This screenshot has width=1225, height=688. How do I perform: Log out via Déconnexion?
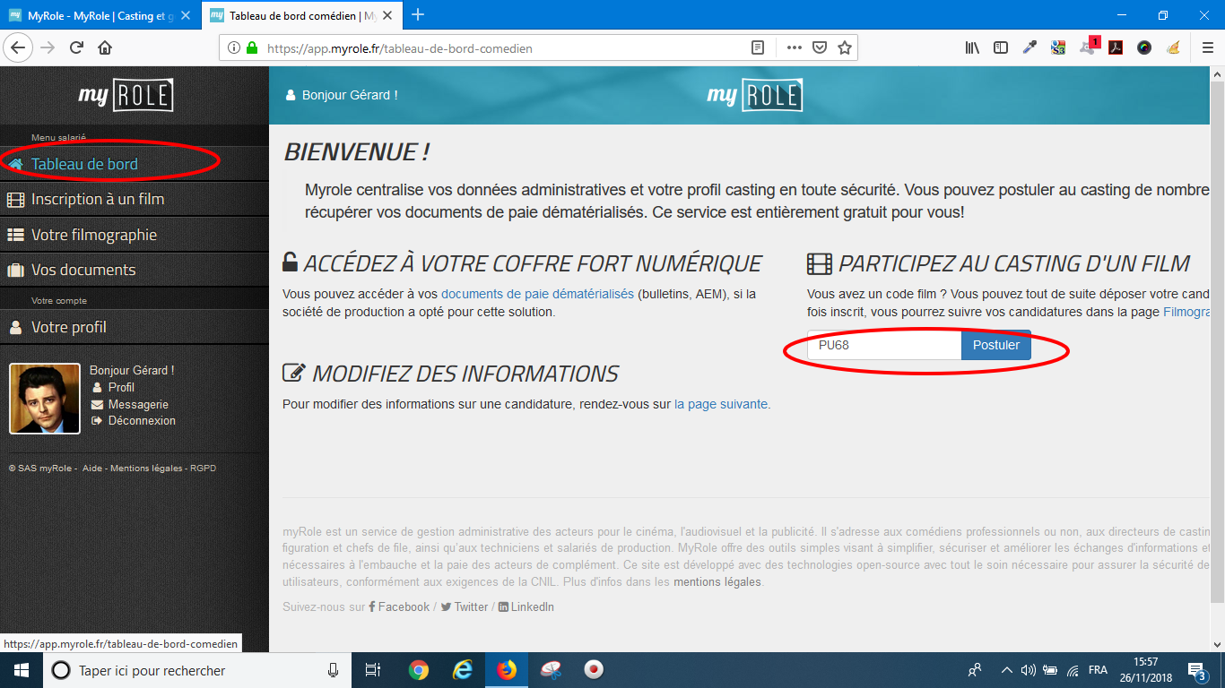pos(142,420)
